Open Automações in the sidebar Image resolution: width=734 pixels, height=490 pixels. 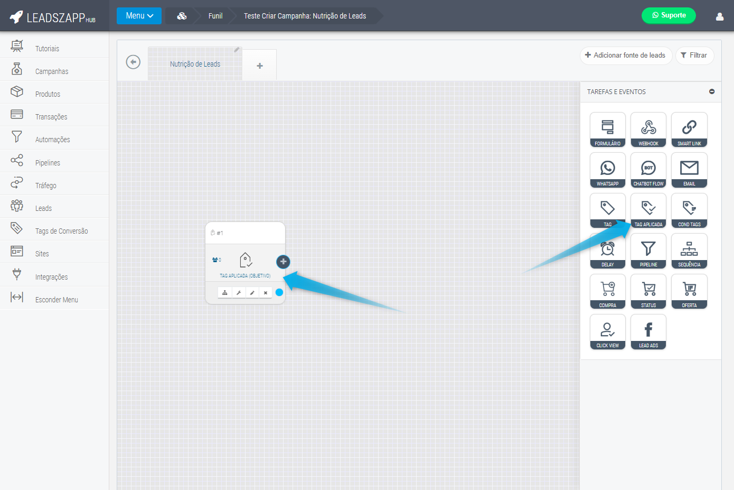click(52, 140)
